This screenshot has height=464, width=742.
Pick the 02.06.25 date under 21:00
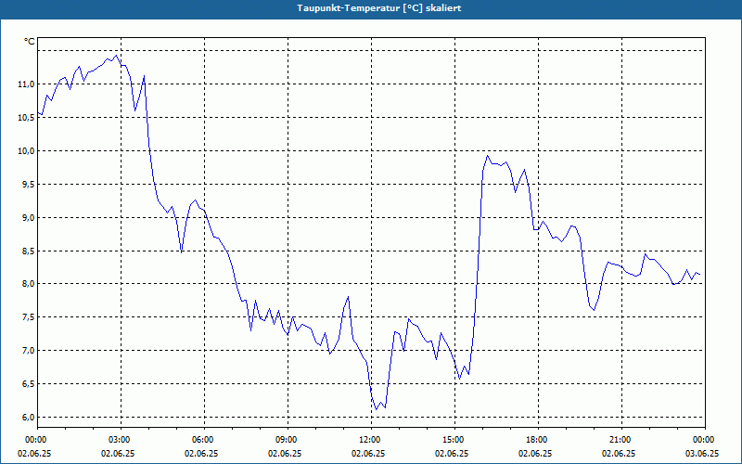(x=619, y=454)
